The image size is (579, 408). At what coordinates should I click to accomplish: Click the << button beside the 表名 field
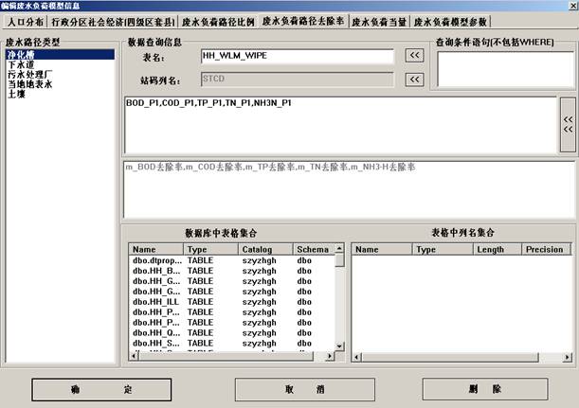[413, 56]
